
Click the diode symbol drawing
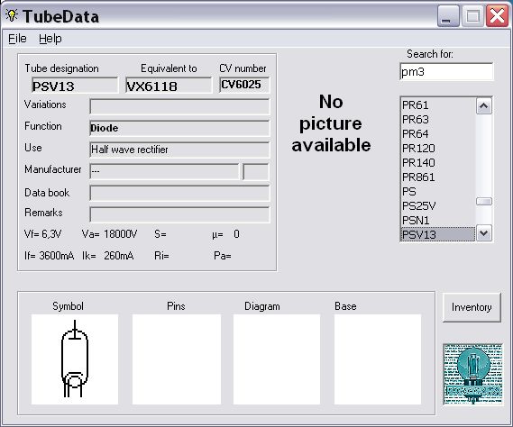pos(75,359)
